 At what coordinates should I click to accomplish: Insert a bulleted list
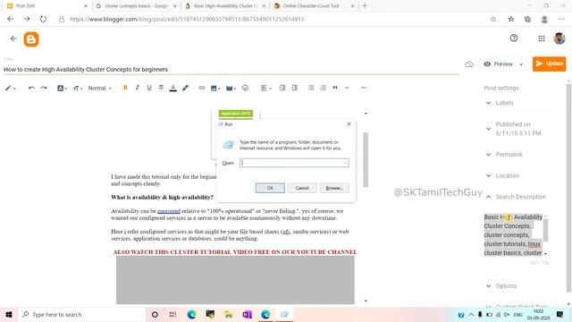(x=311, y=88)
